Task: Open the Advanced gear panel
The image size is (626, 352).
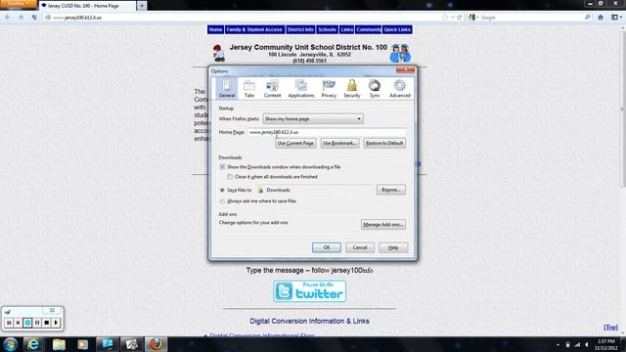Action: (x=400, y=88)
